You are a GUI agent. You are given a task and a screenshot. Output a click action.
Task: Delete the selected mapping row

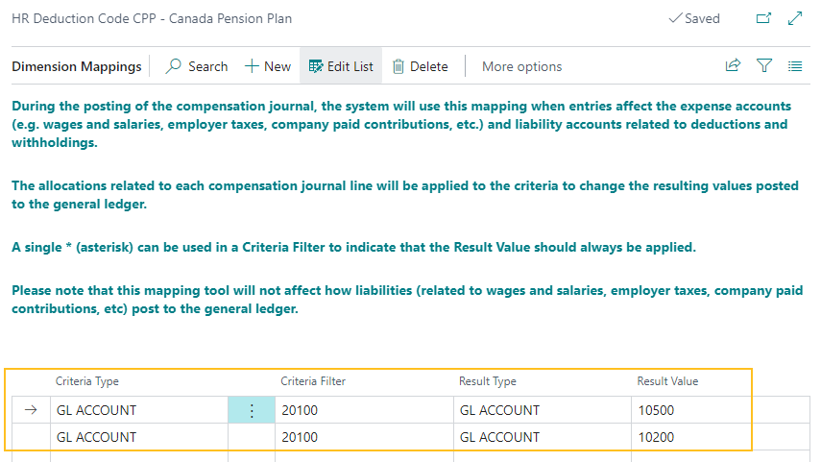coord(420,66)
